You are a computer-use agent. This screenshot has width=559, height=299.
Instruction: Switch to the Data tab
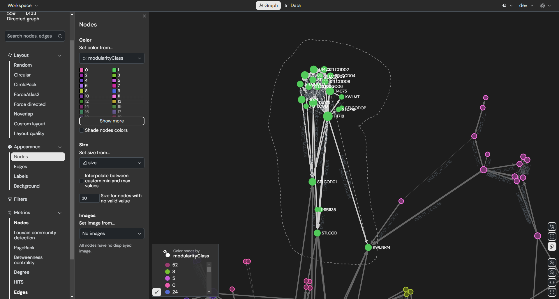(293, 6)
